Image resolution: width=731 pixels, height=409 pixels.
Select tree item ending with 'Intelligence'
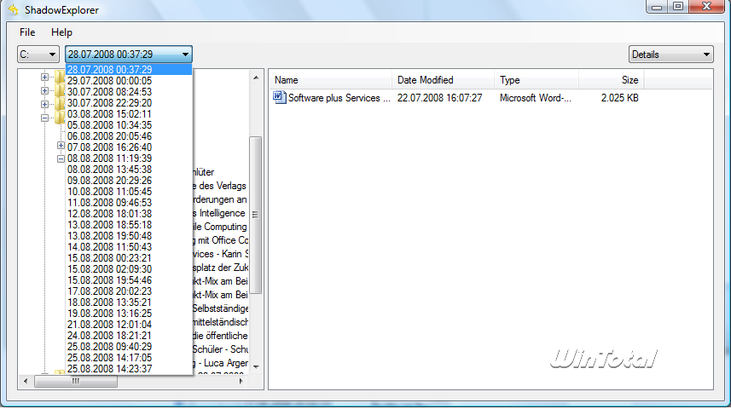pos(219,213)
